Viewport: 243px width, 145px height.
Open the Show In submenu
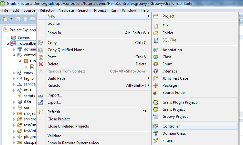coord(94,33)
